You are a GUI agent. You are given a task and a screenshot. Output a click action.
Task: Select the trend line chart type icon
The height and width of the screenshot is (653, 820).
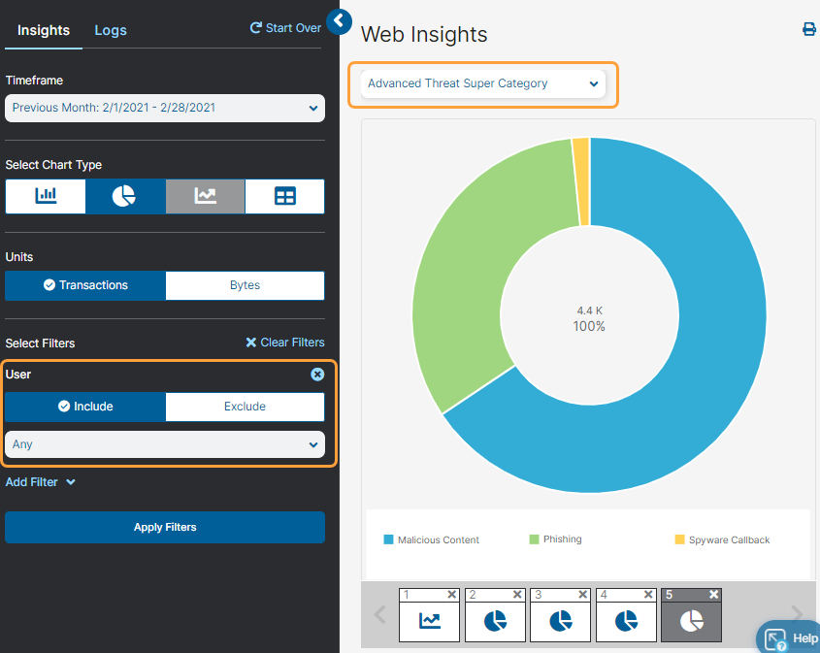[x=205, y=196]
